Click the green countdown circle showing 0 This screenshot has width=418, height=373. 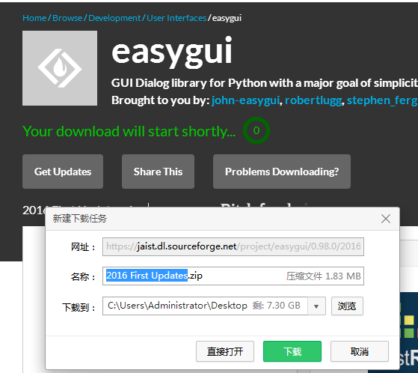pyautogui.click(x=256, y=130)
